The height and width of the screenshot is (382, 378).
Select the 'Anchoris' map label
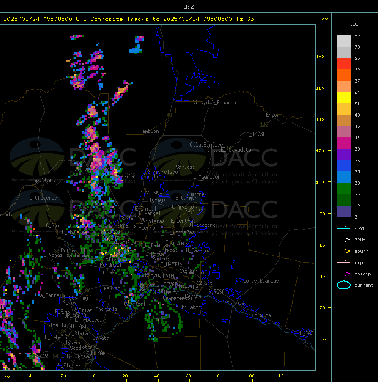coord(106,309)
